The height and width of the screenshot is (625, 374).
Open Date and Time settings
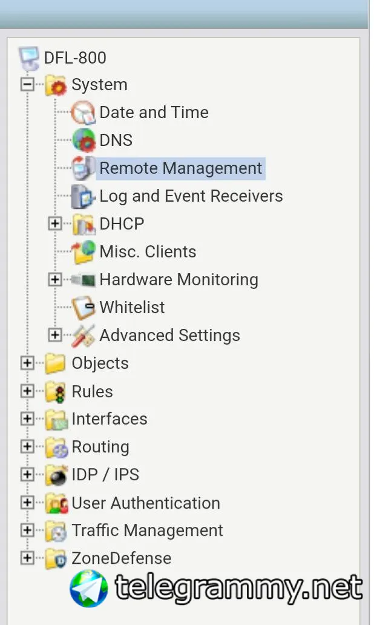tap(154, 113)
